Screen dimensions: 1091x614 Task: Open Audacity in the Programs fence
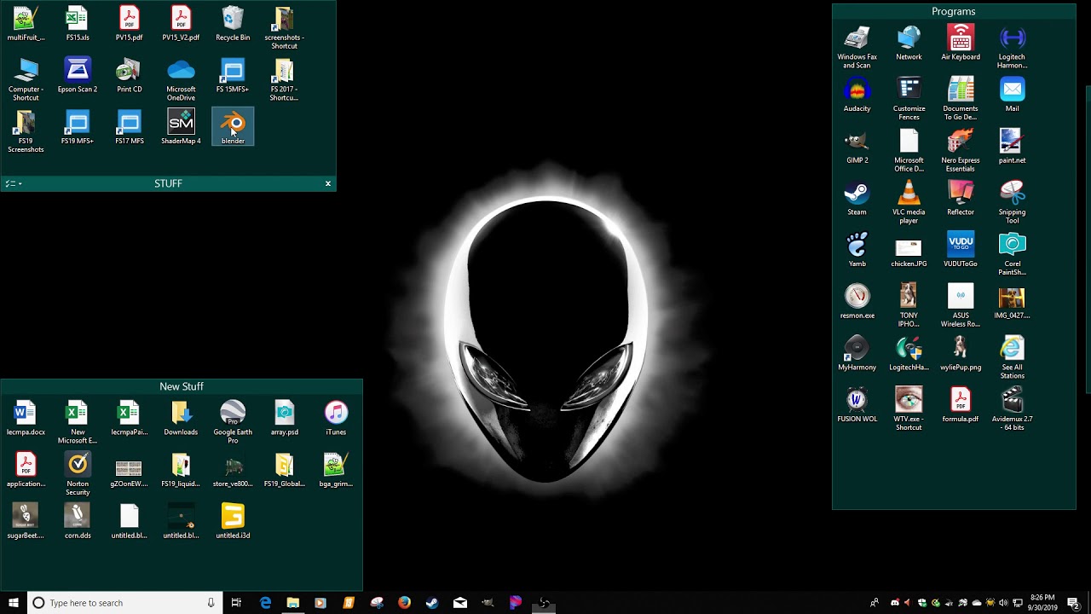857,95
